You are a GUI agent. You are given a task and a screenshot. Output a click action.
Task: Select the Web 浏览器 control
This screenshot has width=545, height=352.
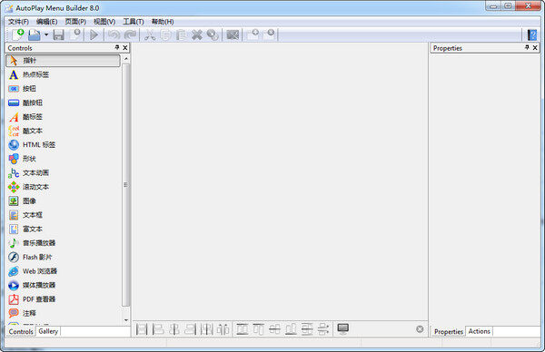click(63, 271)
